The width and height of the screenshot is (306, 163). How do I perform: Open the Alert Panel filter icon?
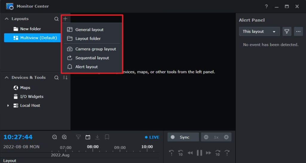287,32
